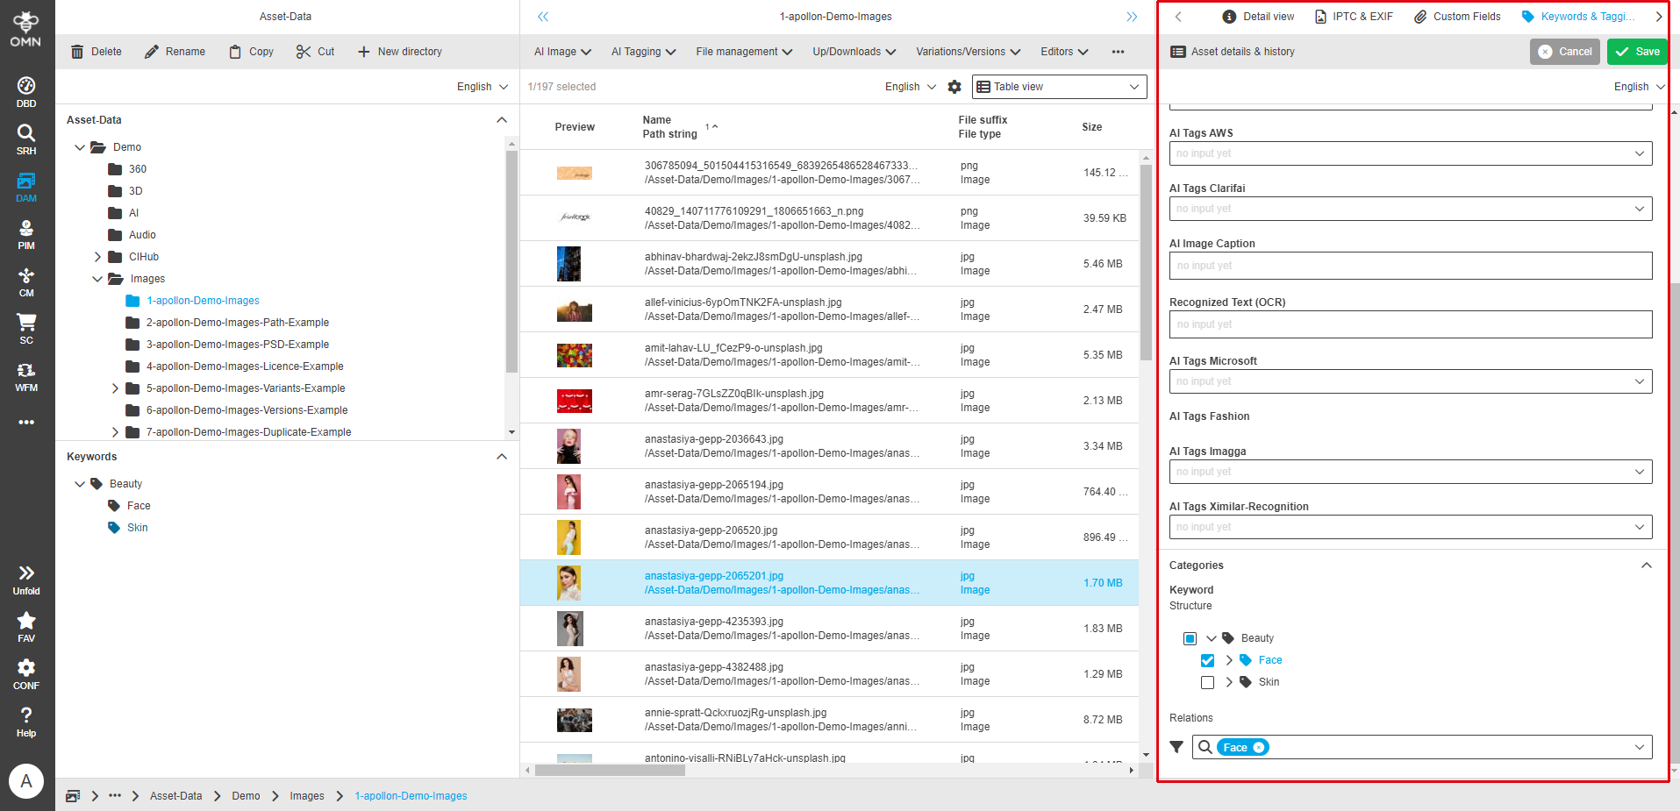This screenshot has width=1680, height=811.
Task: Cancel editing asset details and history
Action: pyautogui.click(x=1564, y=51)
